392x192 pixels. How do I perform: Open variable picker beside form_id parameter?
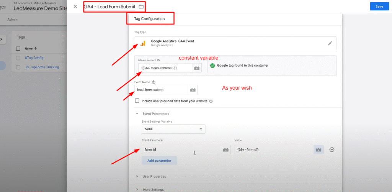tap(226, 150)
